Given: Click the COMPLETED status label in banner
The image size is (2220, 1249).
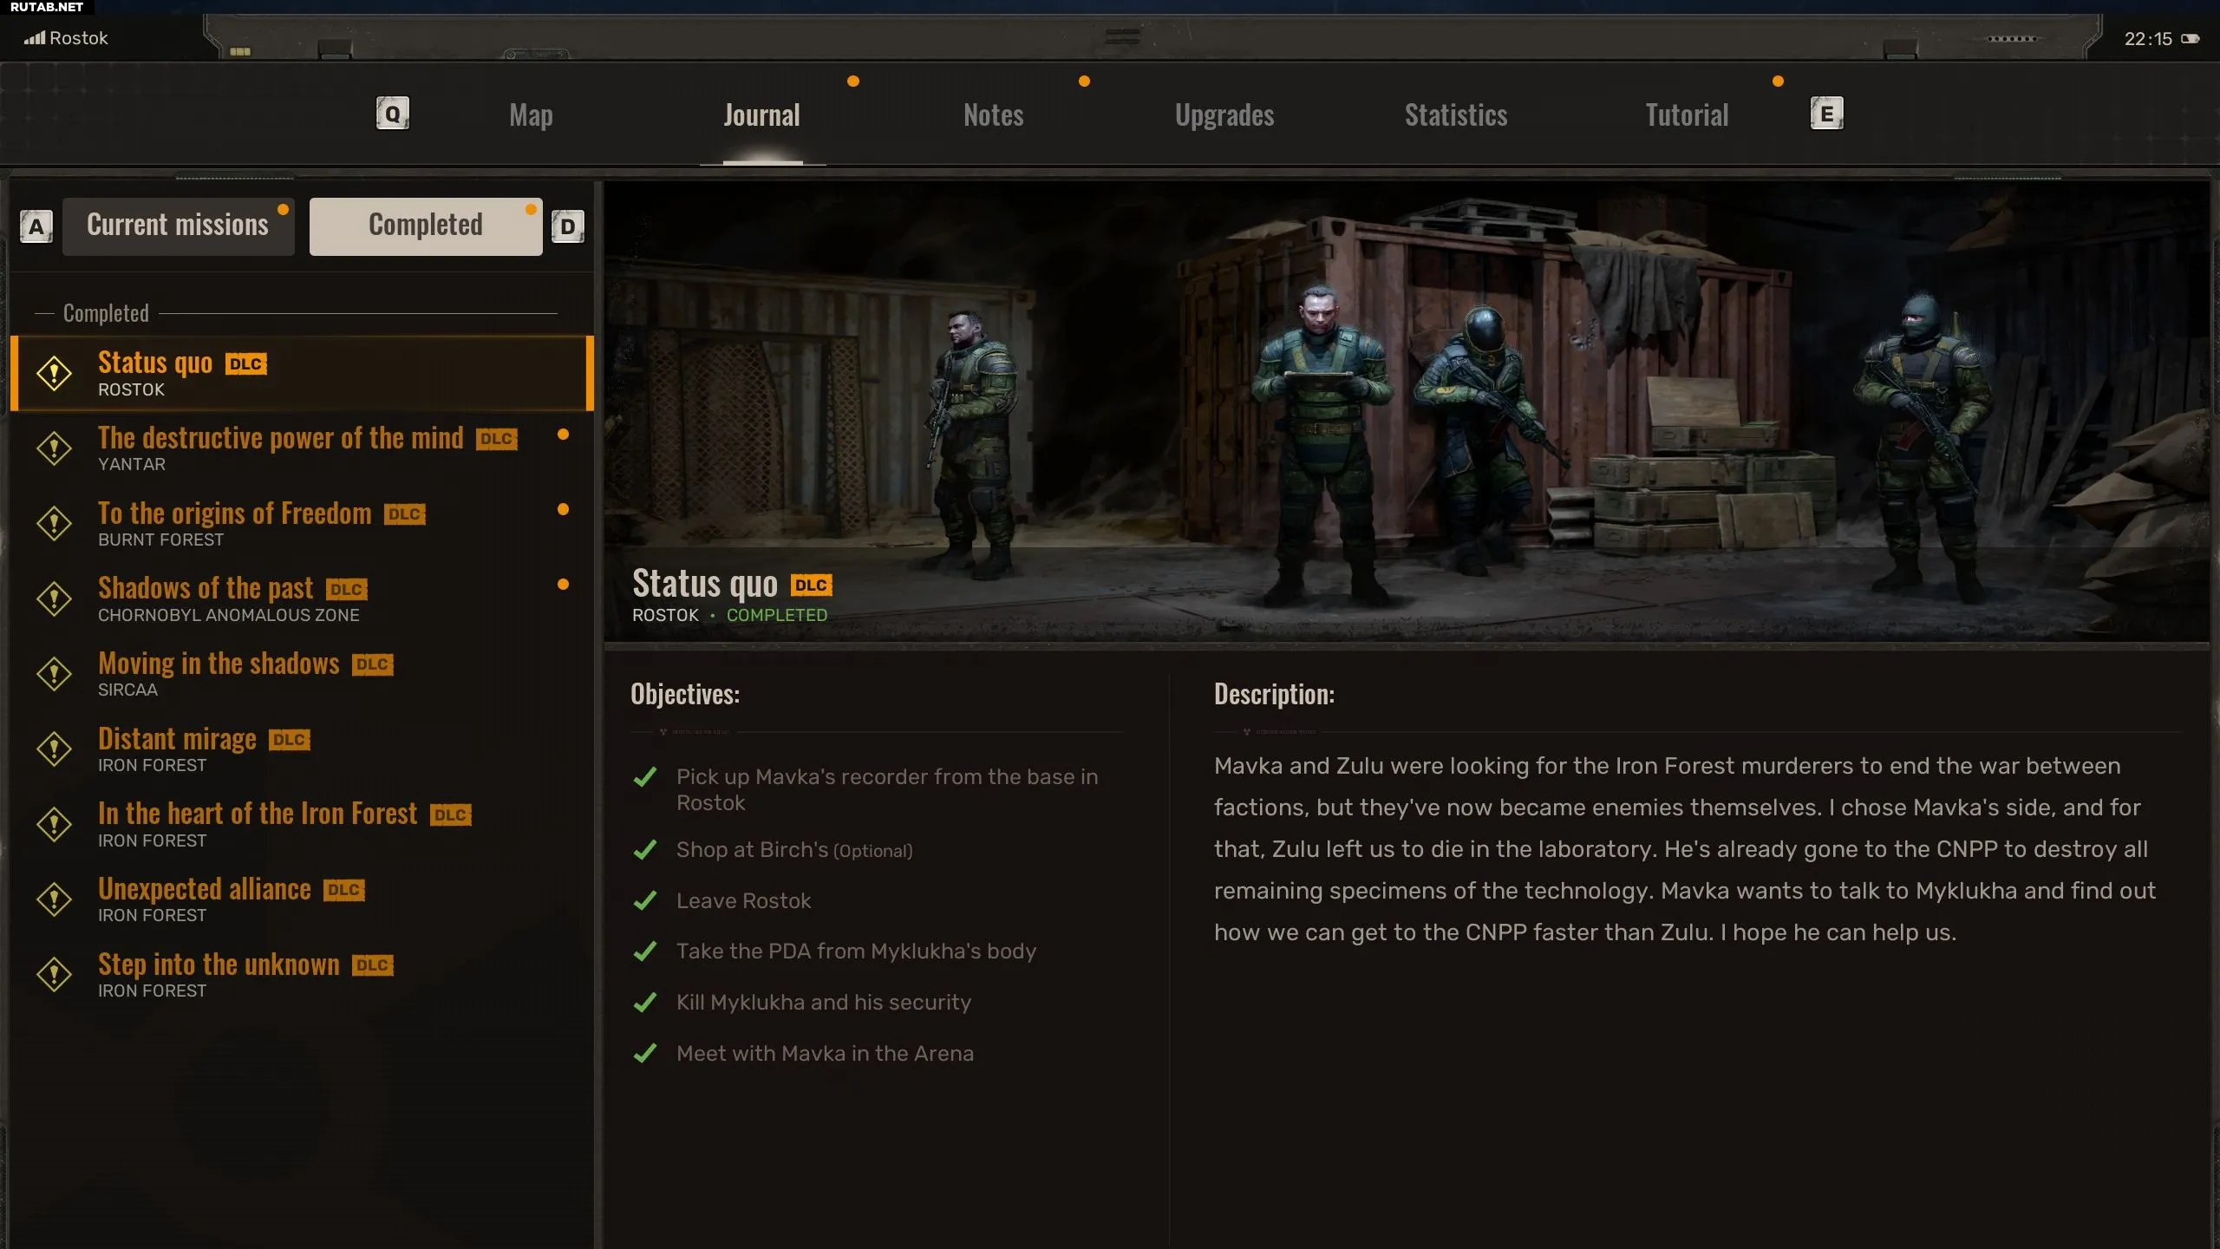Looking at the screenshot, I should (777, 615).
